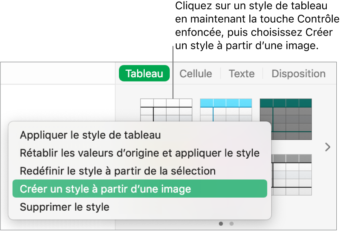Open the Disposition tab
Screen dimensions: 346x231
click(x=299, y=74)
